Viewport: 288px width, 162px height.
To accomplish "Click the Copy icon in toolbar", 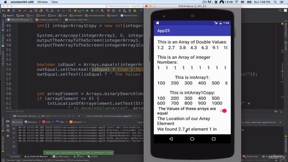I will pyautogui.click(x=36, y=11).
